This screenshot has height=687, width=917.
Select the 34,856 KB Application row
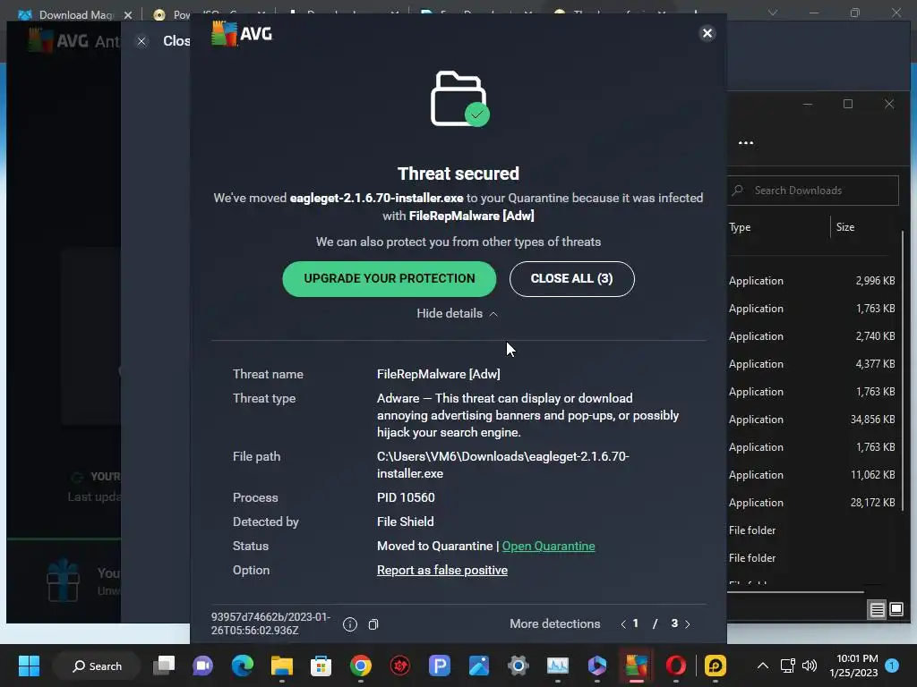pos(811,420)
